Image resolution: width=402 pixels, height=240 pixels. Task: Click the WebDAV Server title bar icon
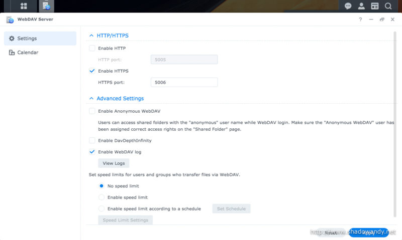10,20
